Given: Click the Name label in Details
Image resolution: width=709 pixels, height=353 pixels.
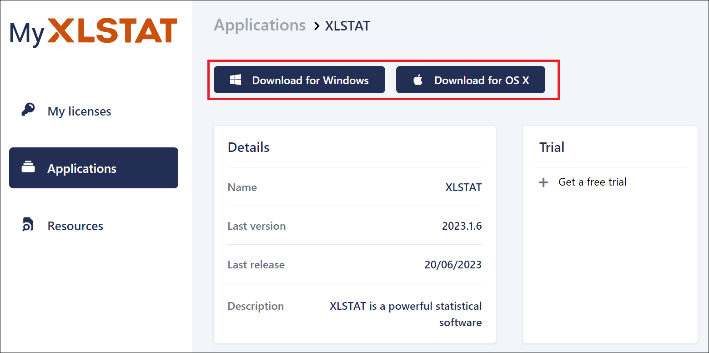Looking at the screenshot, I should click(x=242, y=187).
